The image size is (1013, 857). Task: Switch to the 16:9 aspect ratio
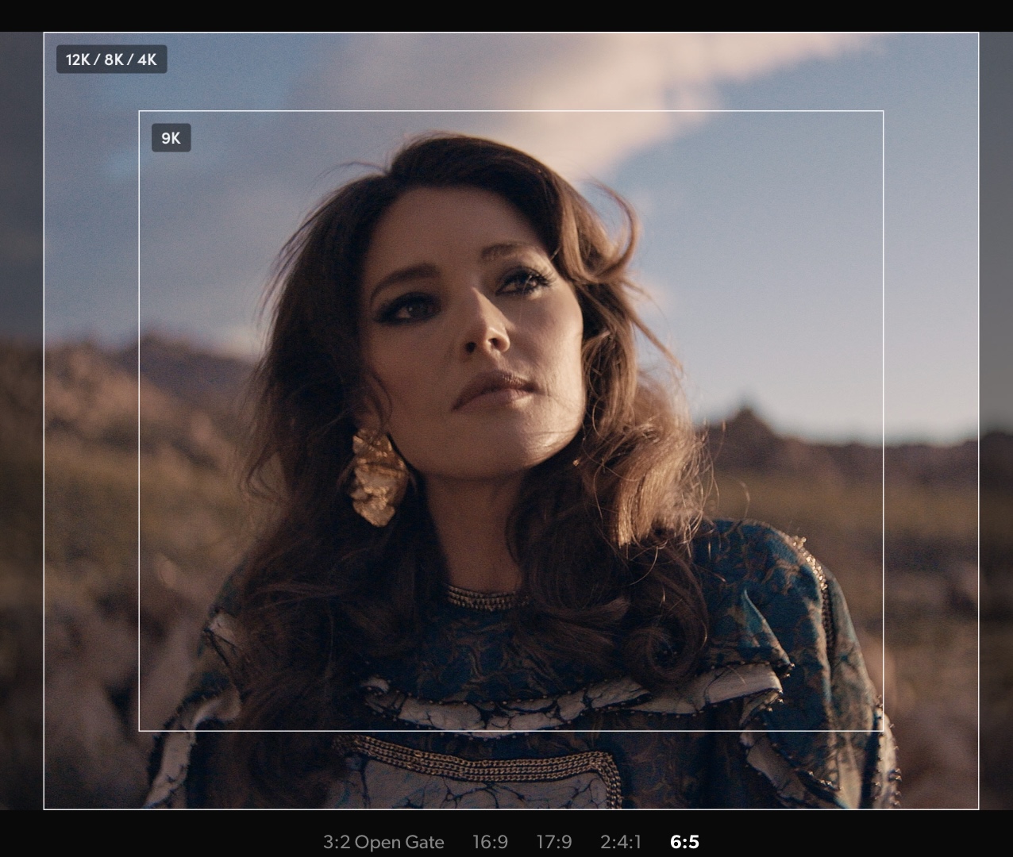(490, 842)
